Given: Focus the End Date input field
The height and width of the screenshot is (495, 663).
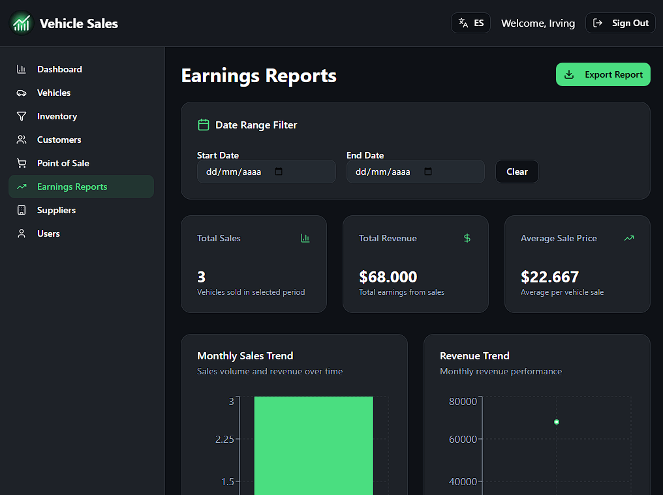Looking at the screenshot, I should point(416,172).
